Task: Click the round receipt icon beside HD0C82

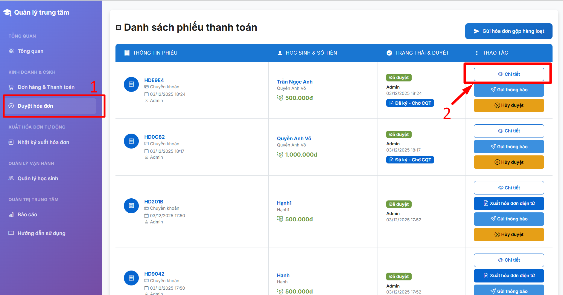Action: coord(131,141)
